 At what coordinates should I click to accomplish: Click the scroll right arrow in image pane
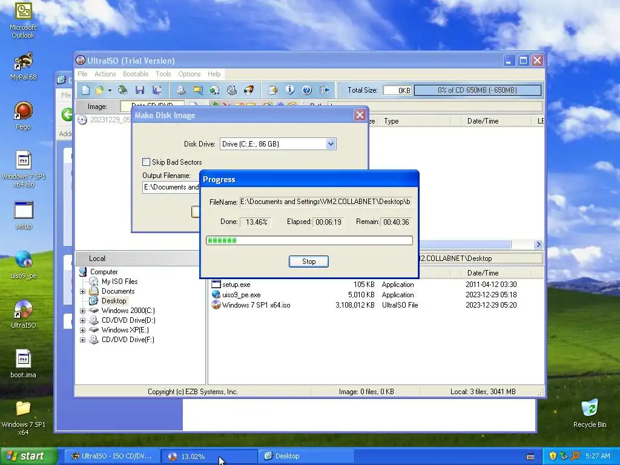[538, 245]
